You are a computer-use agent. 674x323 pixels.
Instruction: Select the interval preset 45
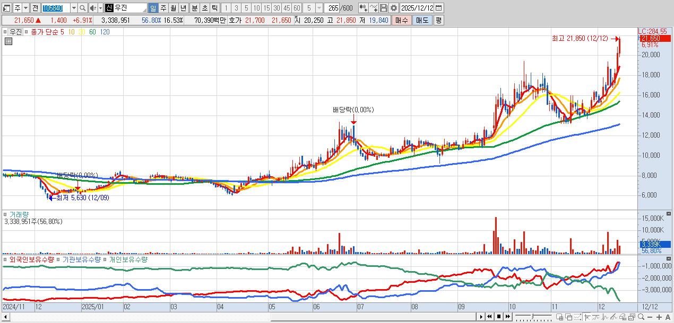pyautogui.click(x=287, y=8)
